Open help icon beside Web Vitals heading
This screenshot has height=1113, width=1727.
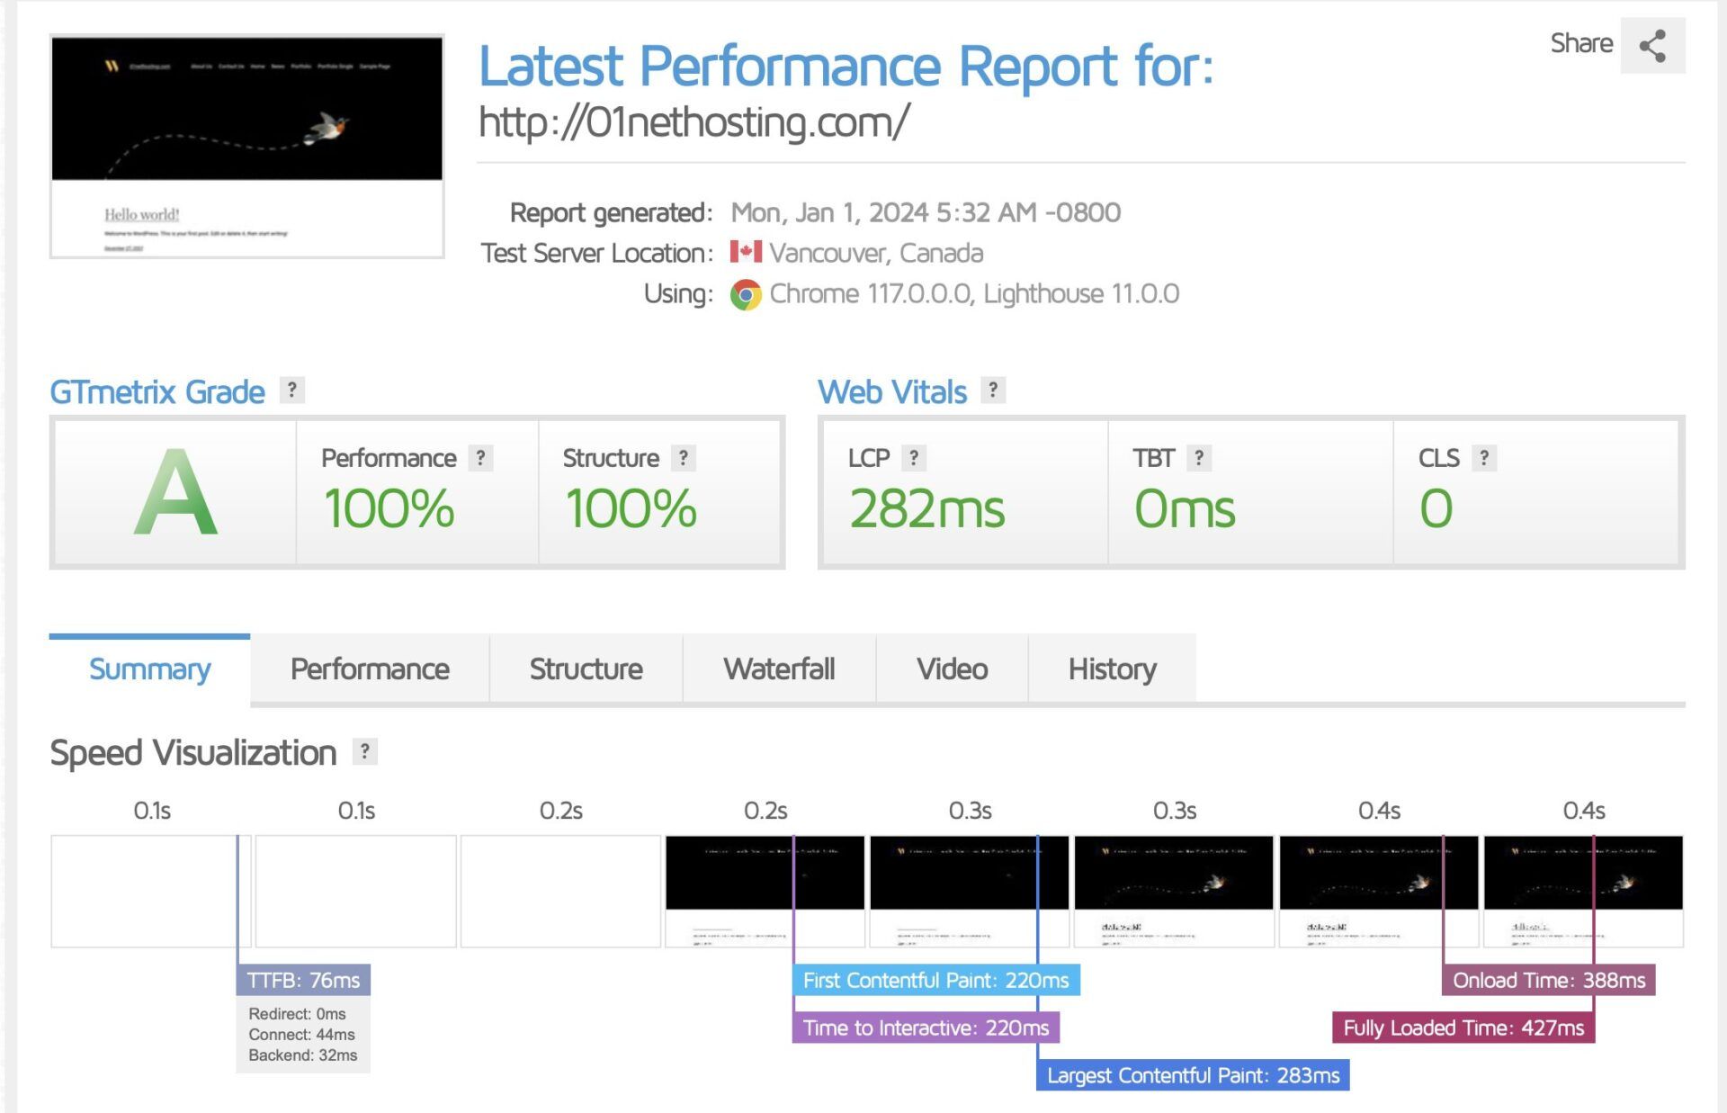(993, 390)
